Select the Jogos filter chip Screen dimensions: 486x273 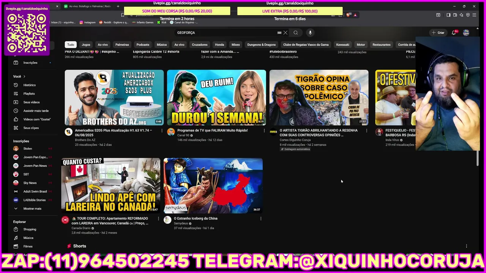tap(86, 45)
